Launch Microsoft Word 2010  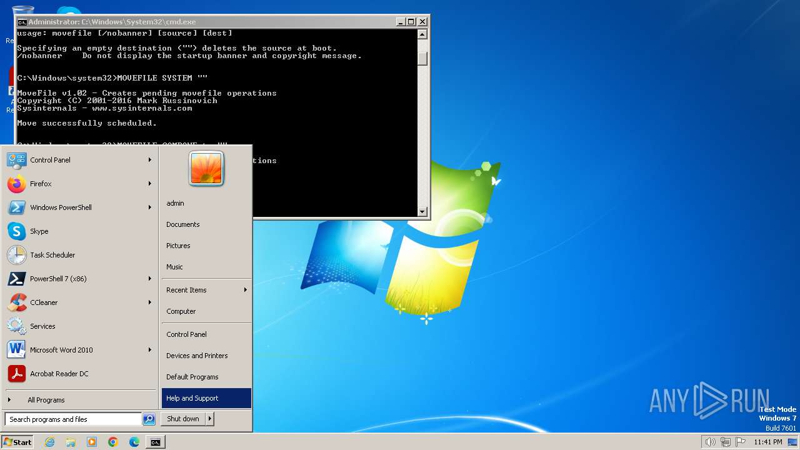79,350
